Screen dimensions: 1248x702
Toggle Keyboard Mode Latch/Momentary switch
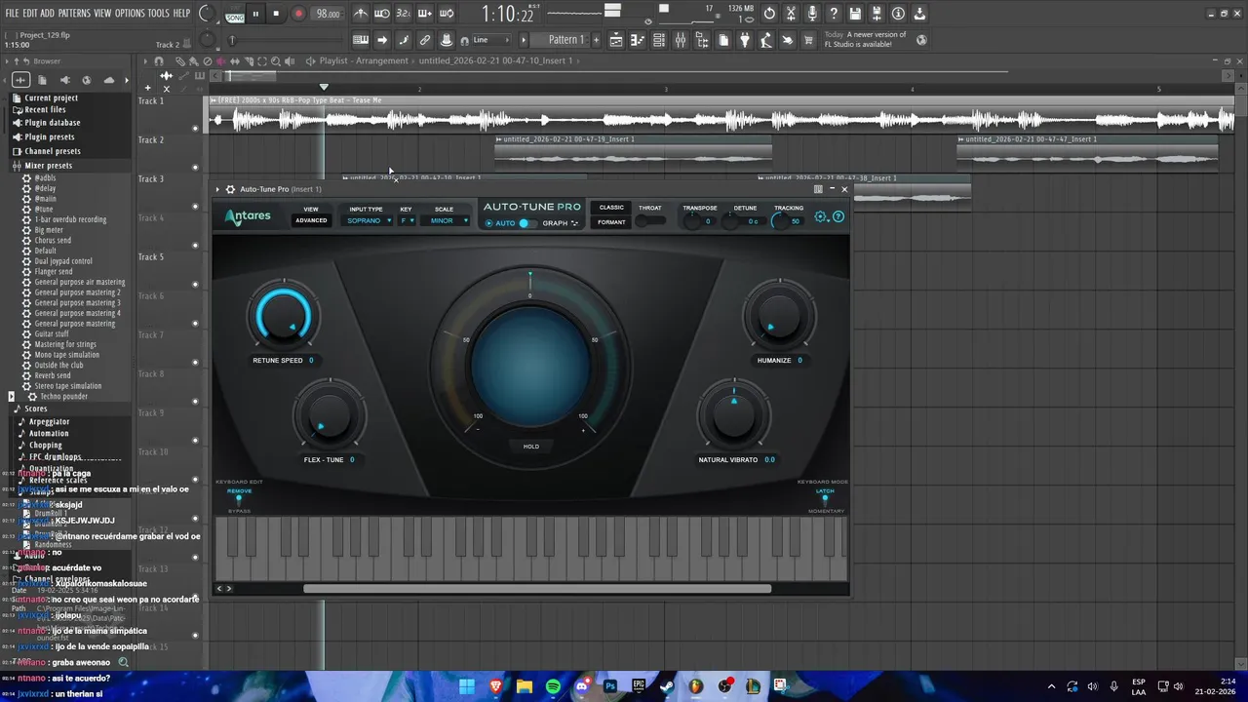pyautogui.click(x=825, y=500)
